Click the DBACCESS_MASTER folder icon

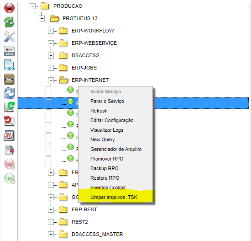[63, 234]
